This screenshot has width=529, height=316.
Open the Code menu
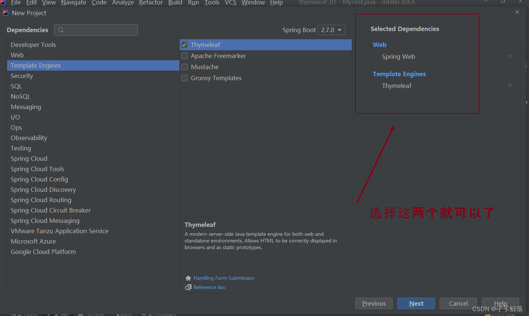(x=99, y=3)
